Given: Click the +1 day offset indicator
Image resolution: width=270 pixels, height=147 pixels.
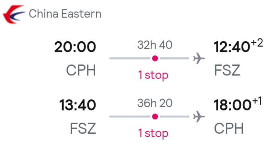Looking at the screenshot, I should [257, 101].
